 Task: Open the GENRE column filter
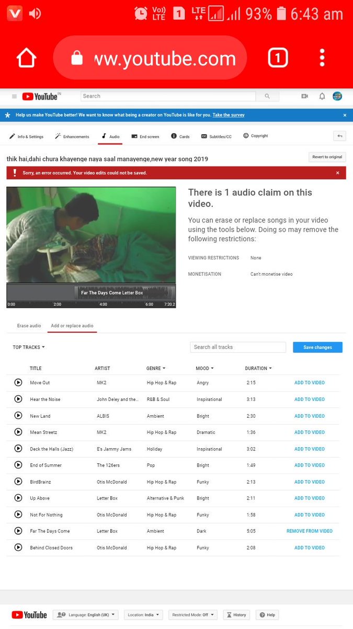pyautogui.click(x=156, y=368)
